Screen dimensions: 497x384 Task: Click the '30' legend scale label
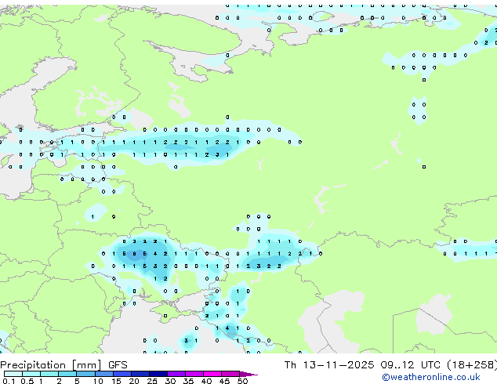tap(170, 381)
